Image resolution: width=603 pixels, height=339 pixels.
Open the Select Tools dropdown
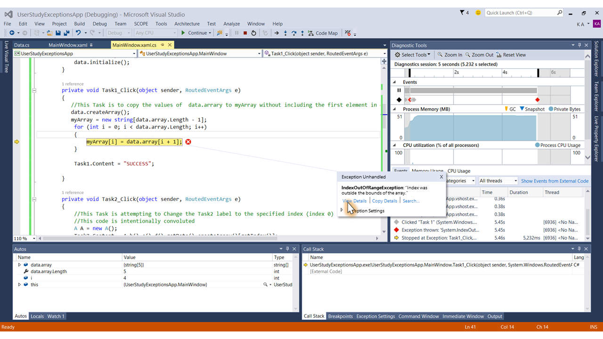412,55
